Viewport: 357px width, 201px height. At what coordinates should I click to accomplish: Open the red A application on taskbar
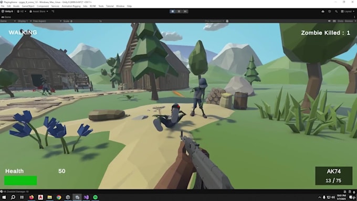click(40, 197)
